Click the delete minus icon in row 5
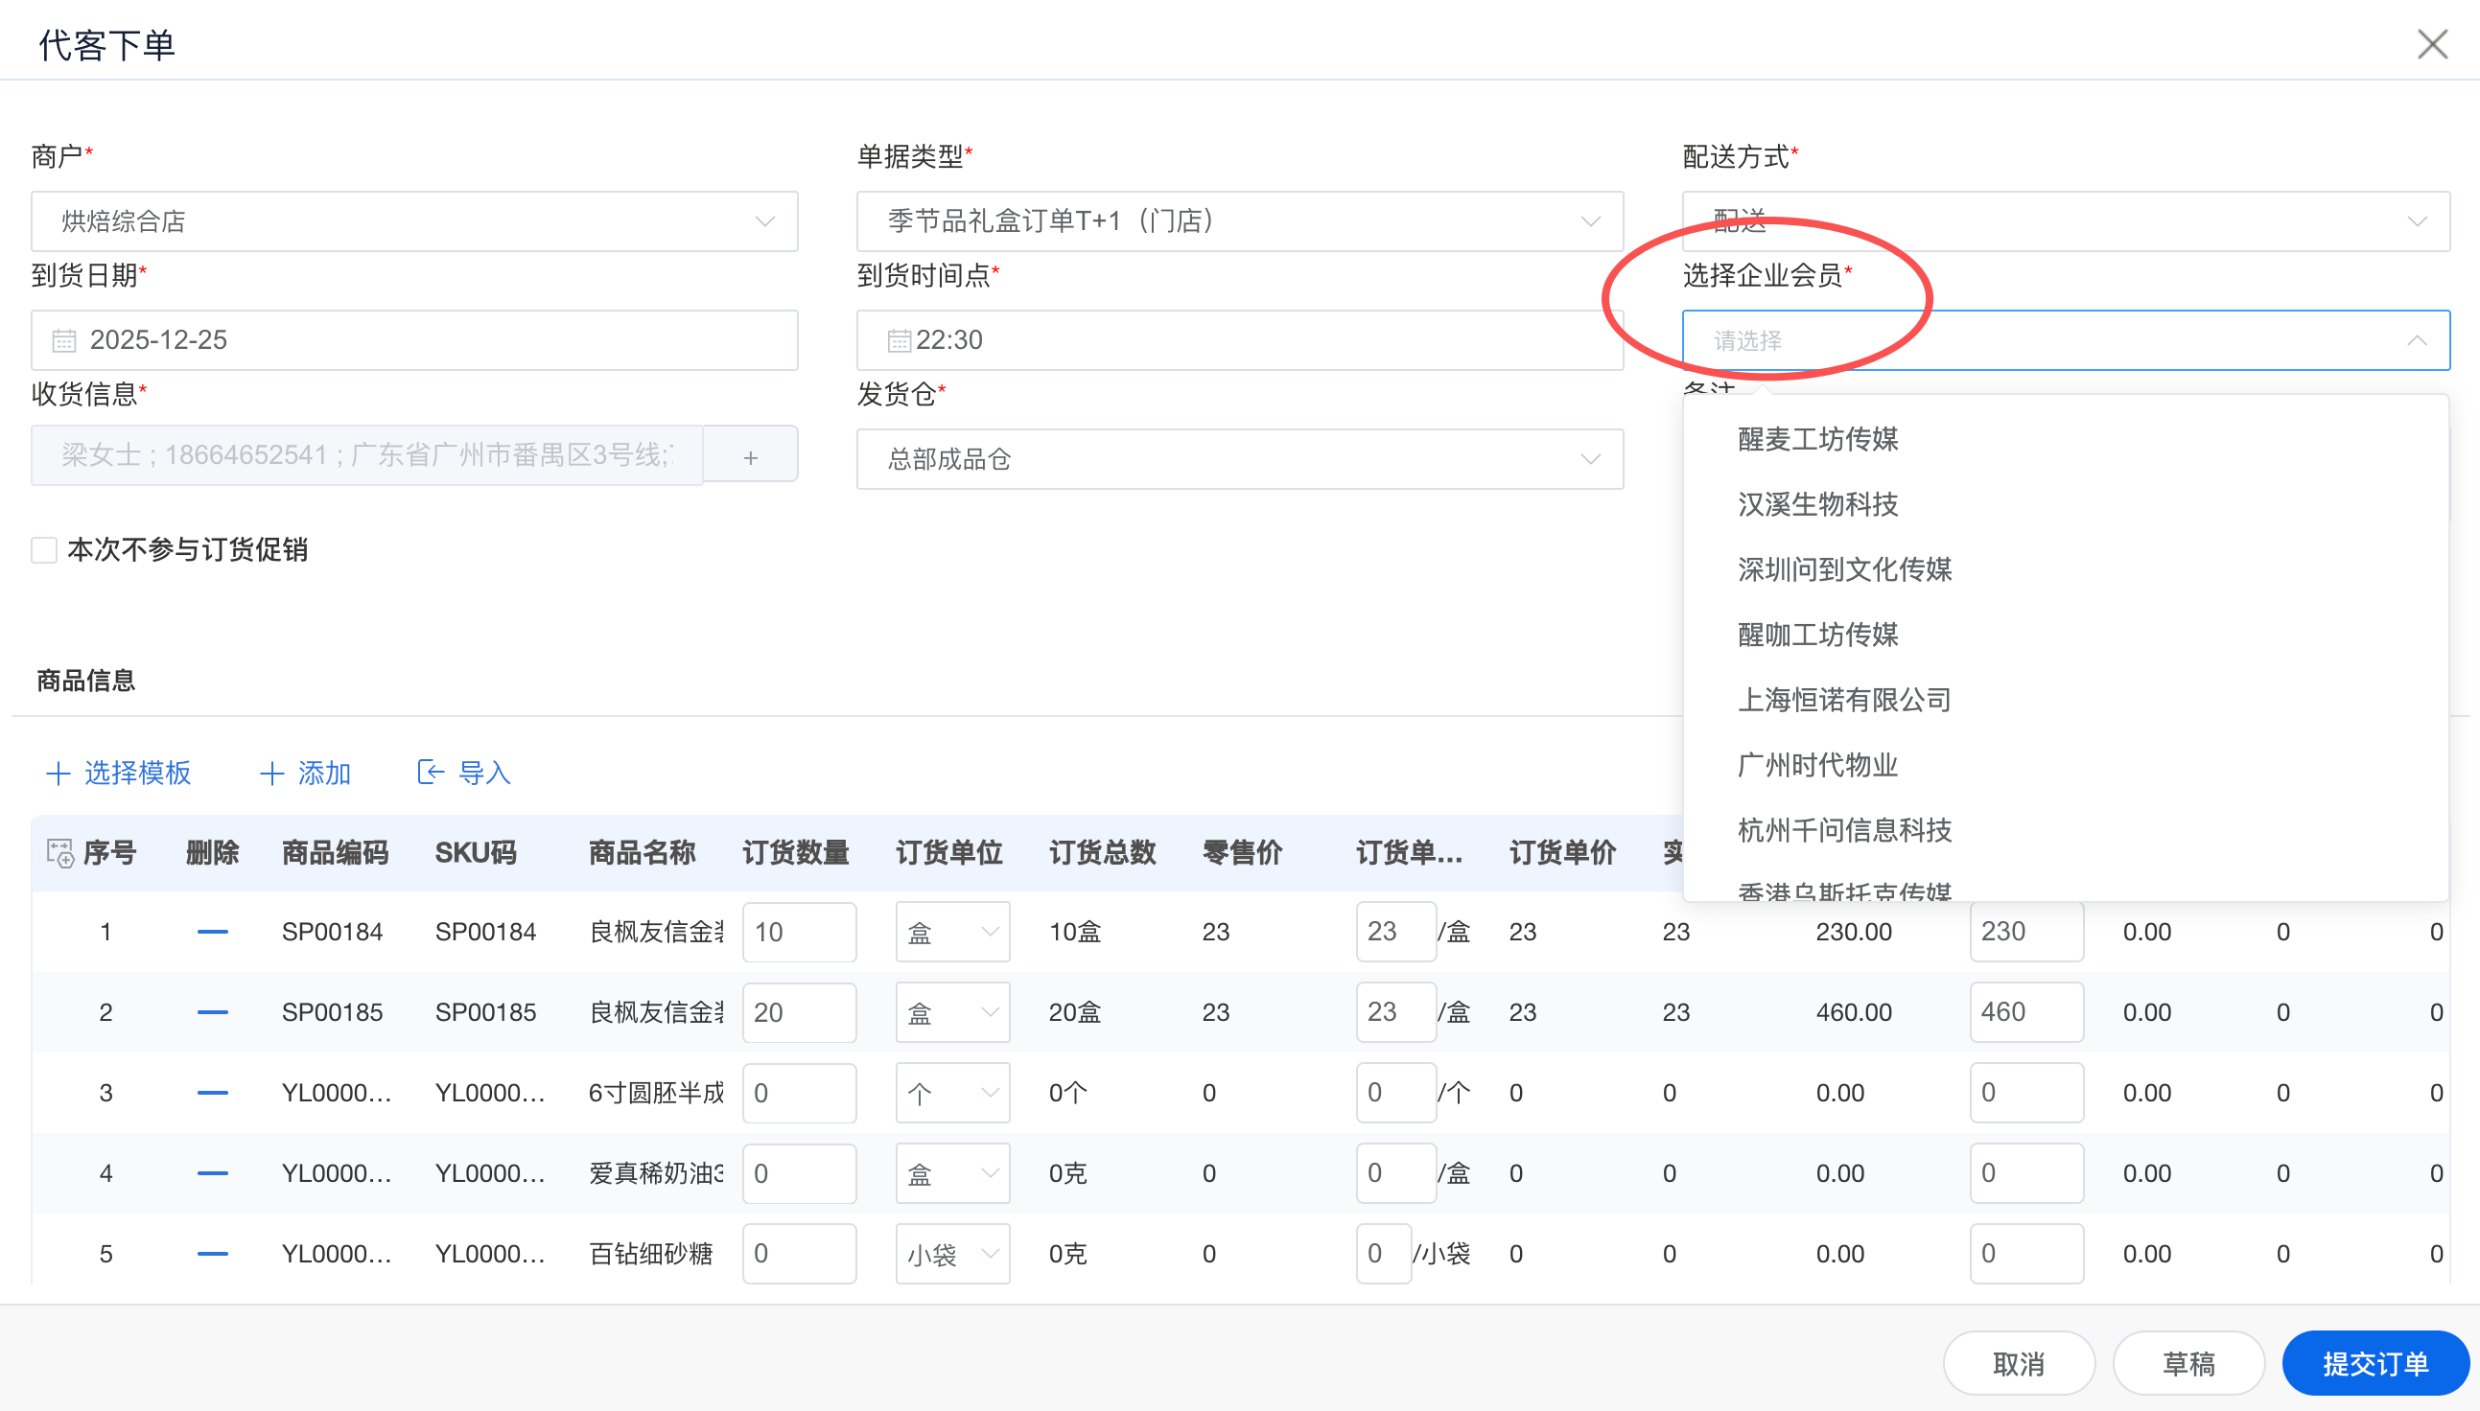This screenshot has height=1411, width=2480. coord(212,1253)
